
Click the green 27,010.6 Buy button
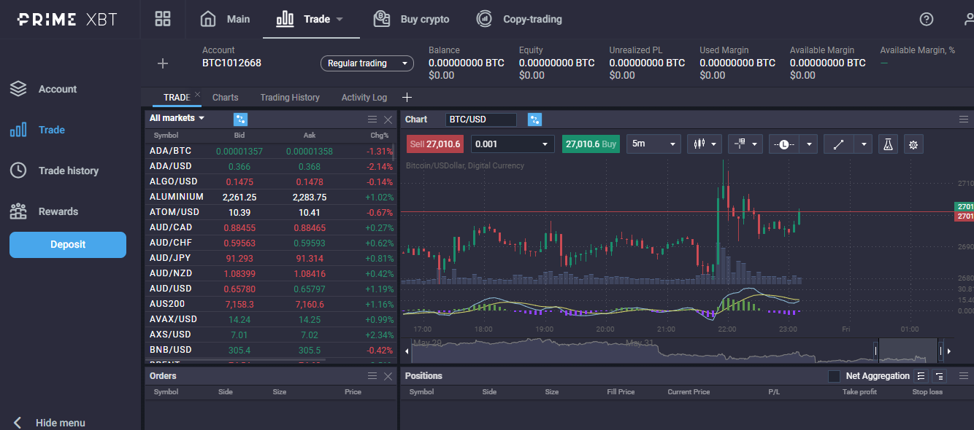click(591, 144)
